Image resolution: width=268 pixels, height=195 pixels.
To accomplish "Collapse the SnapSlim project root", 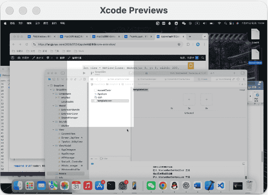I will pos(48,86).
